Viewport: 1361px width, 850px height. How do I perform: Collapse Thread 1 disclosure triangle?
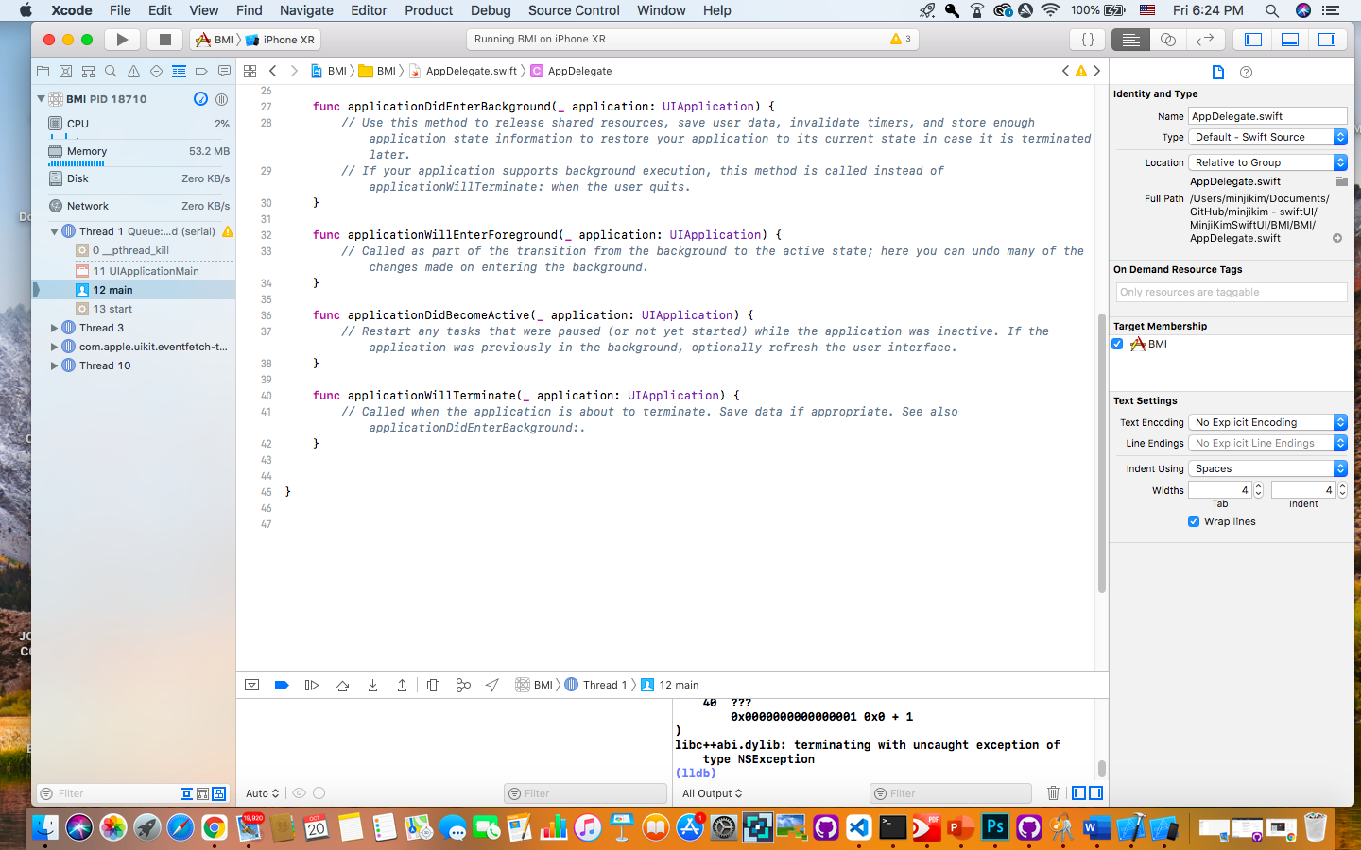click(x=54, y=231)
